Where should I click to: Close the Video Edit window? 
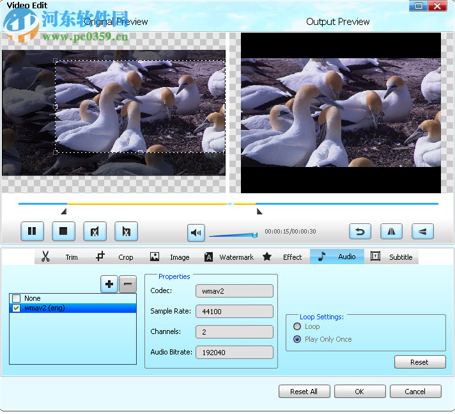(436, 6)
